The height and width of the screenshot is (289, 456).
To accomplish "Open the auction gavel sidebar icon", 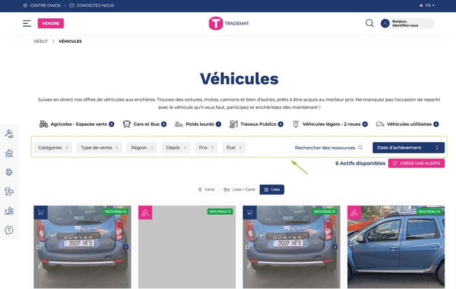I will click(x=9, y=133).
